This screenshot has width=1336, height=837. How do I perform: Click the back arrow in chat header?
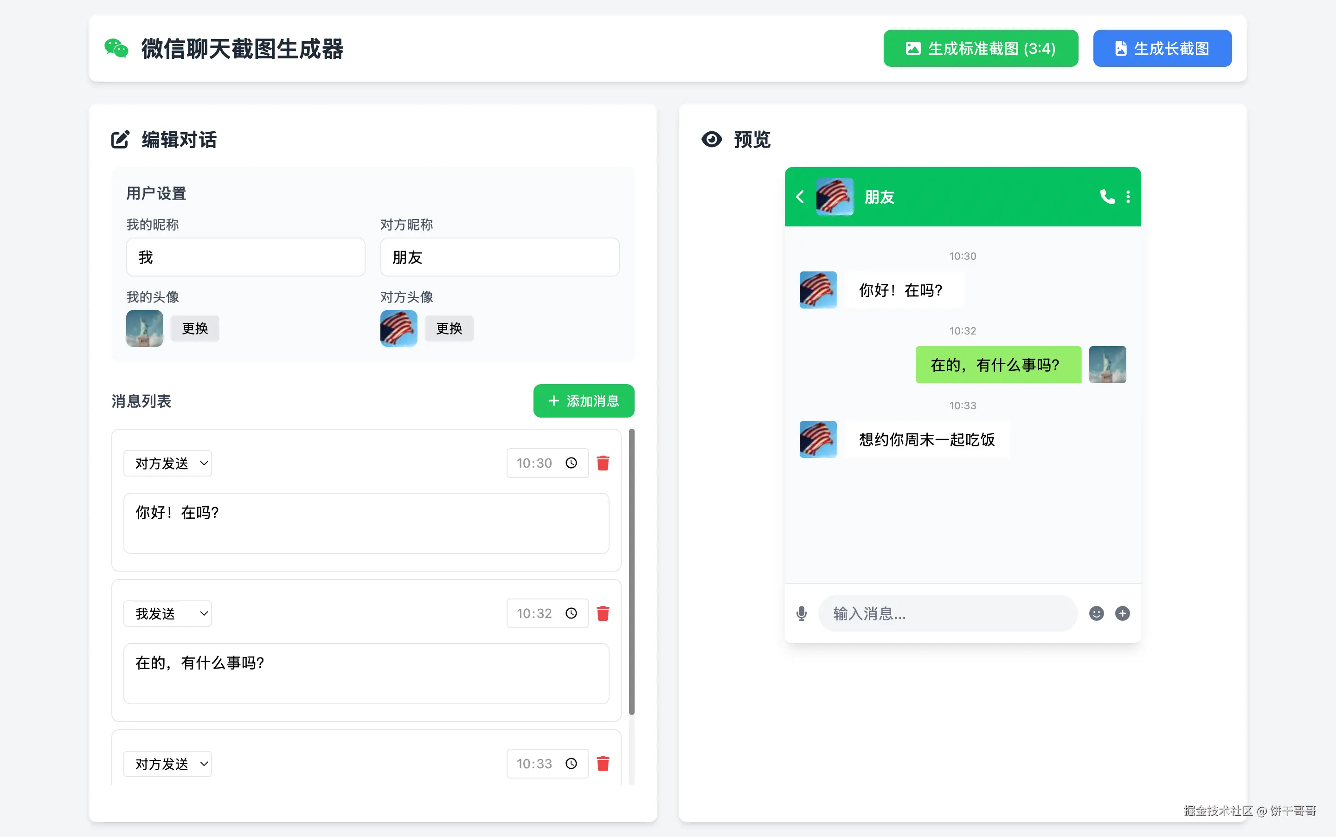coord(800,197)
